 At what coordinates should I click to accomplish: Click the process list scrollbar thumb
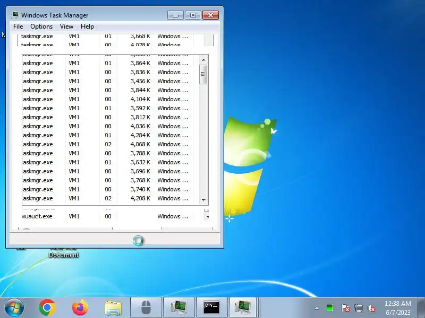click(x=203, y=74)
